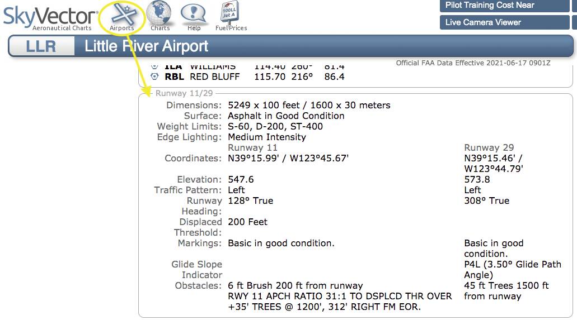577x320 pixels.
Task: Click the VOR symbol beside ILA
Action: point(155,66)
